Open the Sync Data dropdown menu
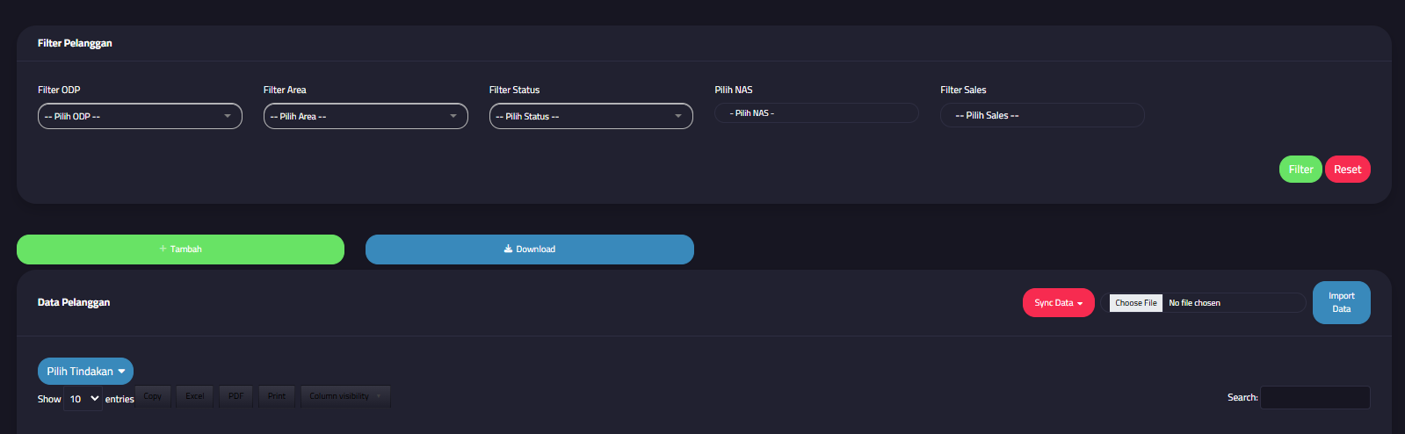The height and width of the screenshot is (434, 1405). [1058, 303]
